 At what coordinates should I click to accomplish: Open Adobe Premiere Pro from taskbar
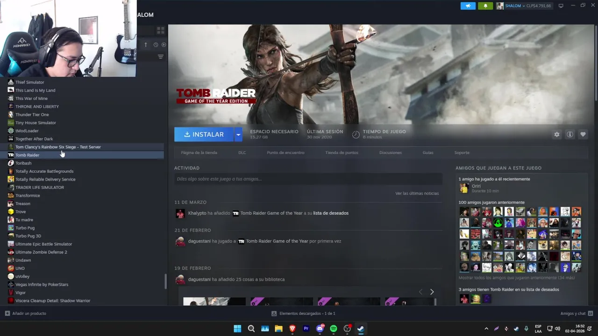306,329
